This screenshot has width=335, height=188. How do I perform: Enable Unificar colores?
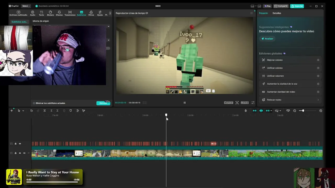pyautogui.click(x=318, y=68)
